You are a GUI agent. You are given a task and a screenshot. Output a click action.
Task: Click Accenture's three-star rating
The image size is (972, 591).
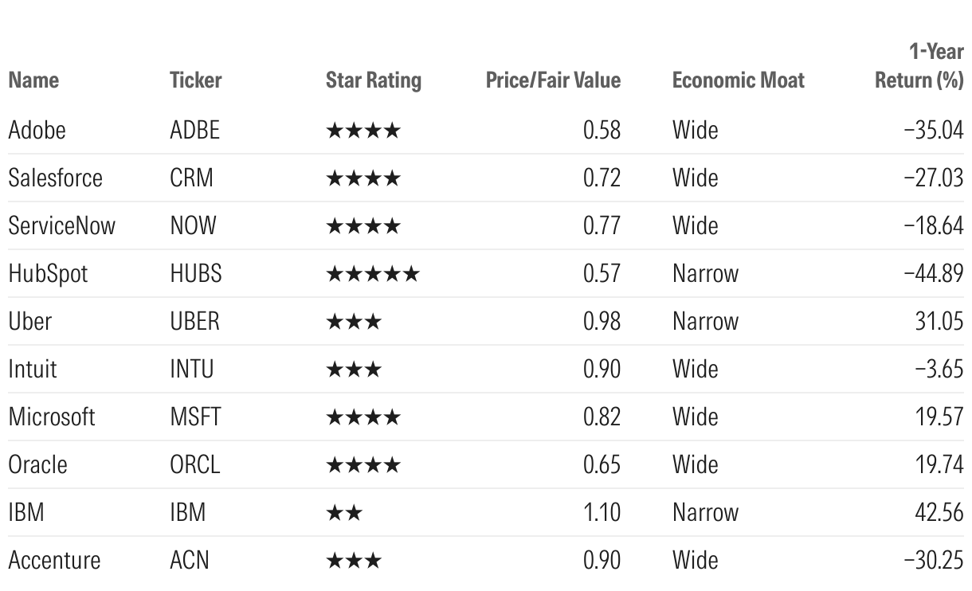354,561
